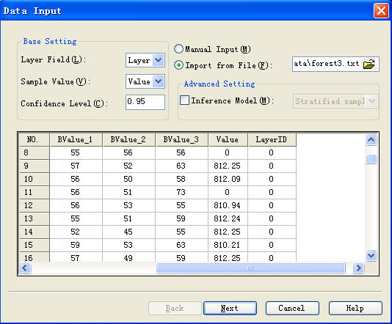Click the scroll left arrow of table
Image resolution: width=392 pixels, height=324 pixels.
pyautogui.click(x=25, y=268)
